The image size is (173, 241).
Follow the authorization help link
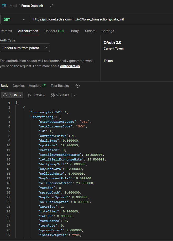coord(70,66)
